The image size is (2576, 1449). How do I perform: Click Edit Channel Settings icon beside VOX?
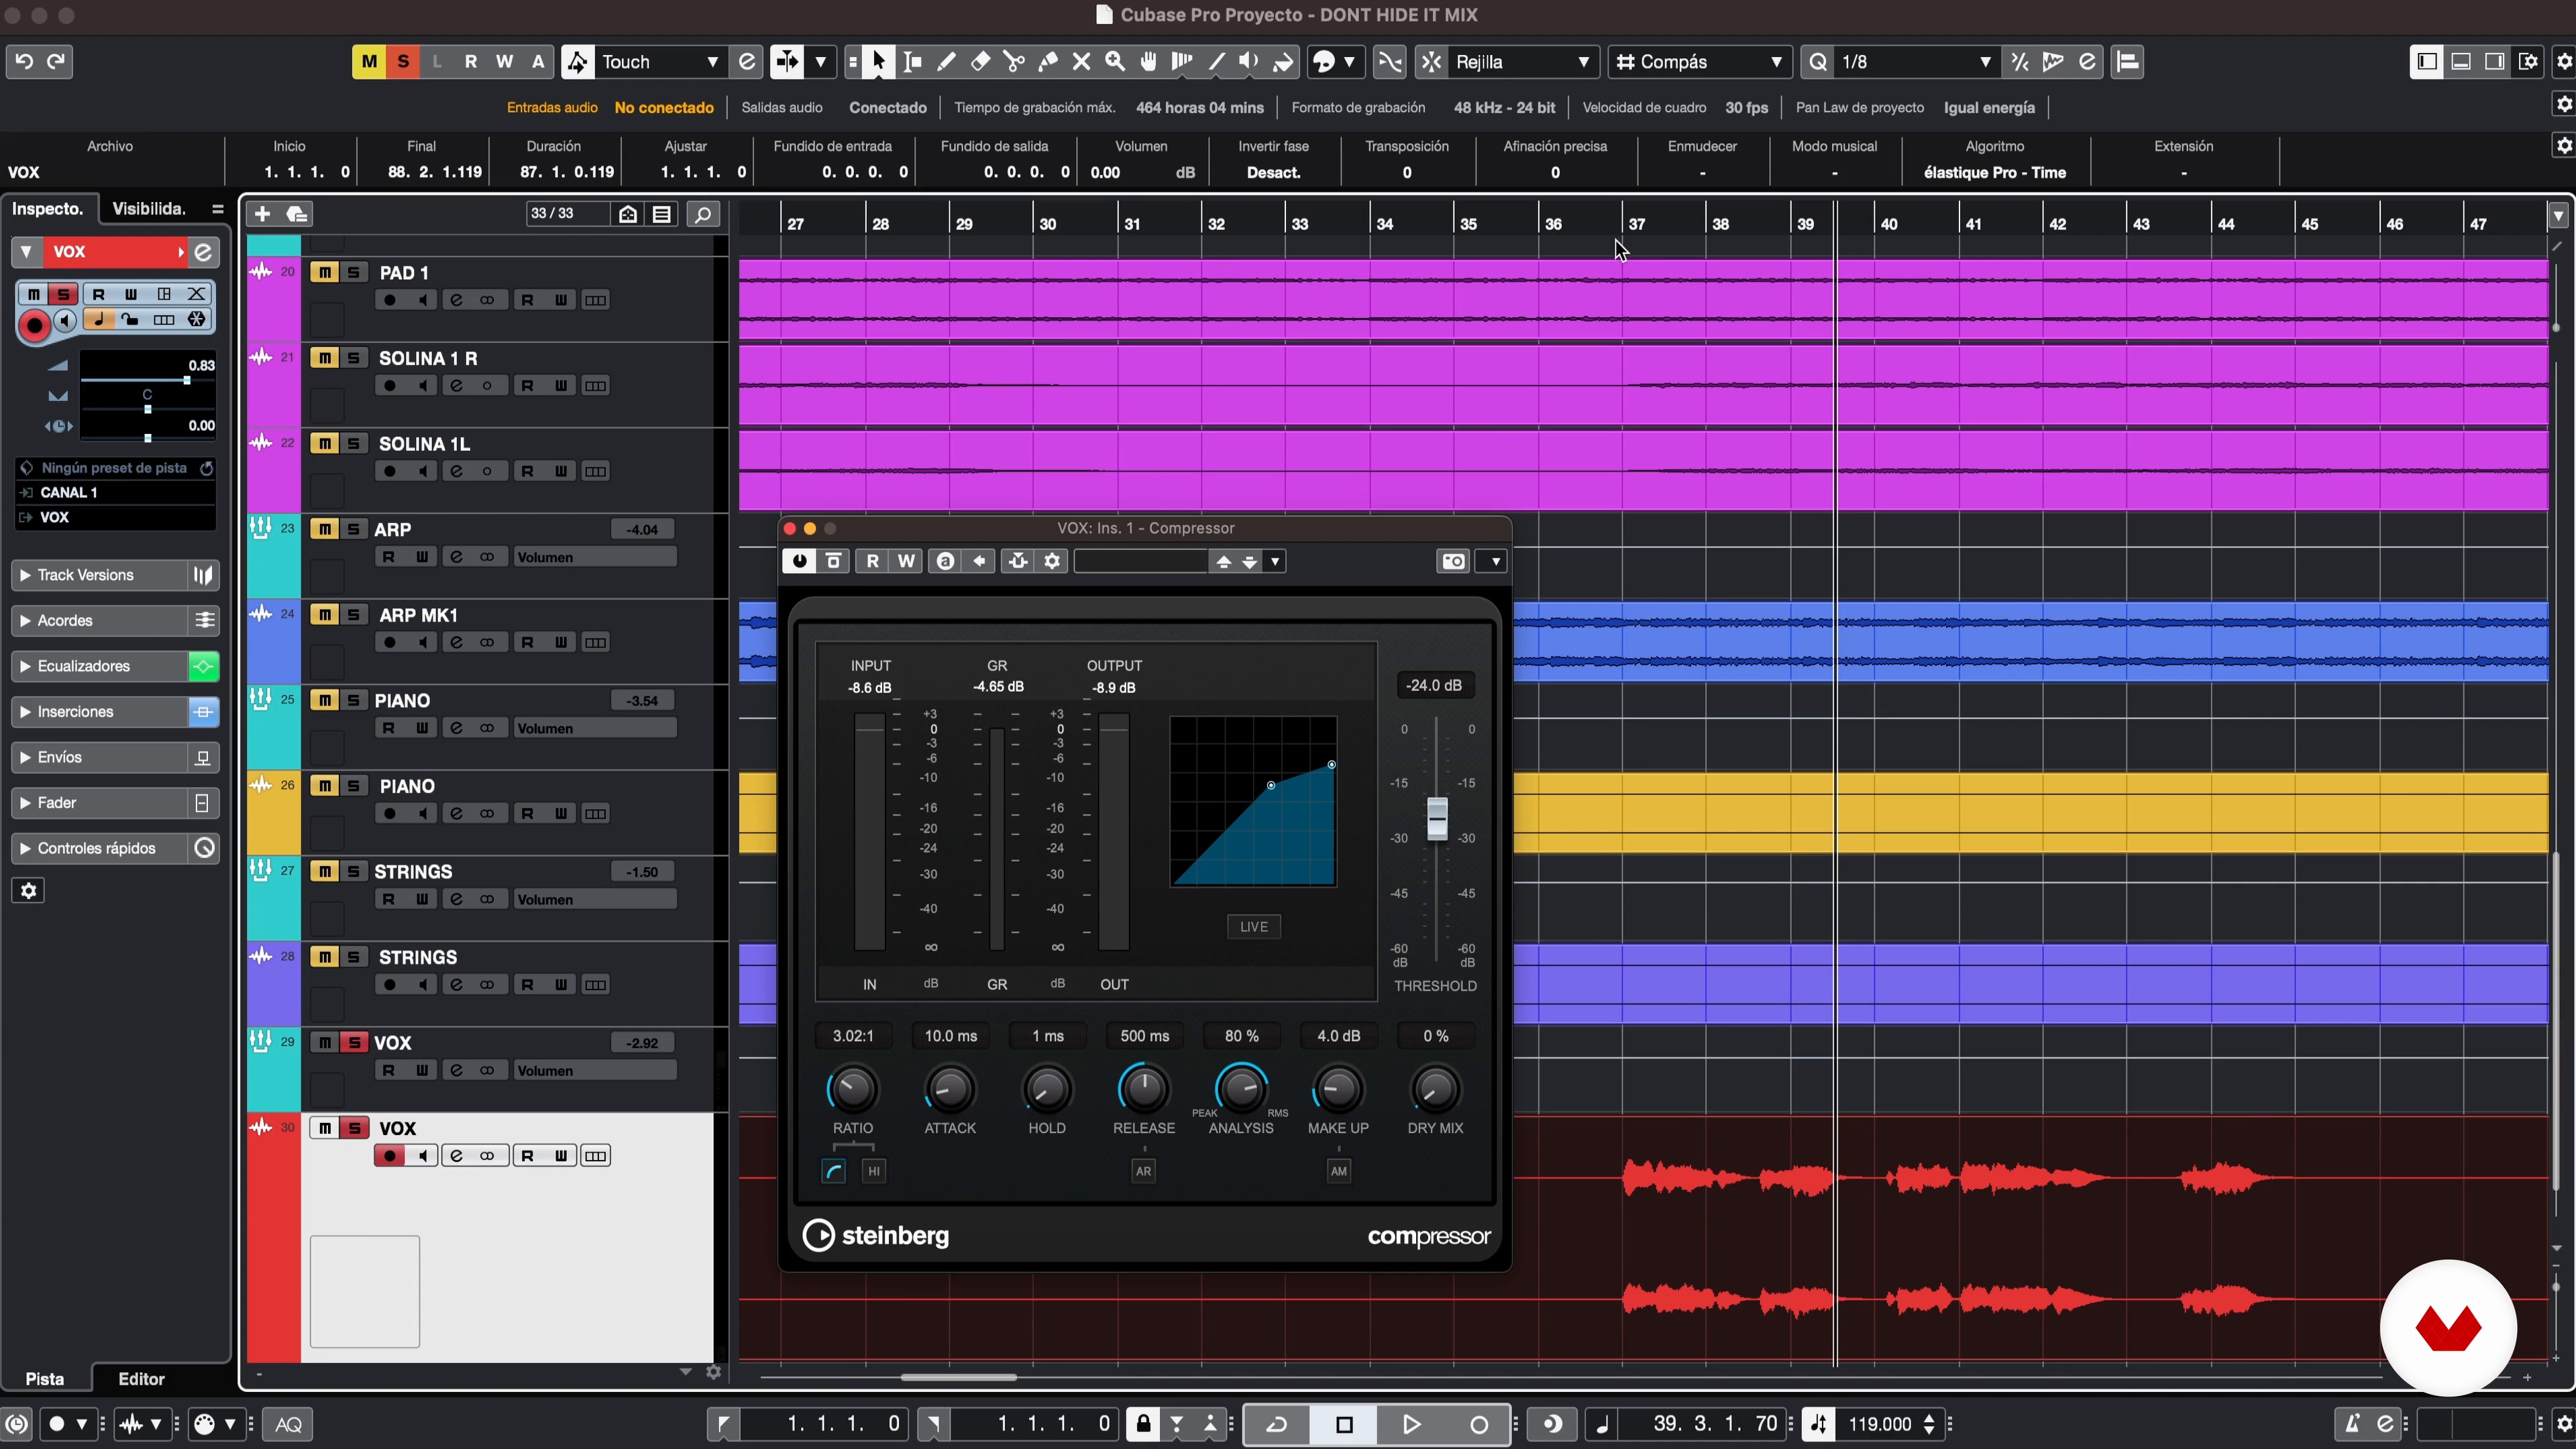coord(203,252)
